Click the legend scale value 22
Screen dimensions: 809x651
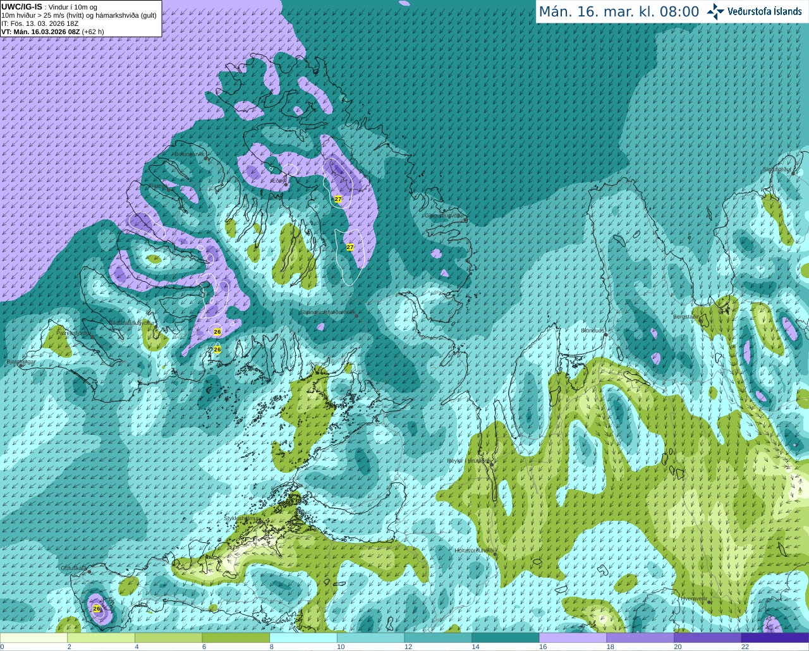coord(745,647)
